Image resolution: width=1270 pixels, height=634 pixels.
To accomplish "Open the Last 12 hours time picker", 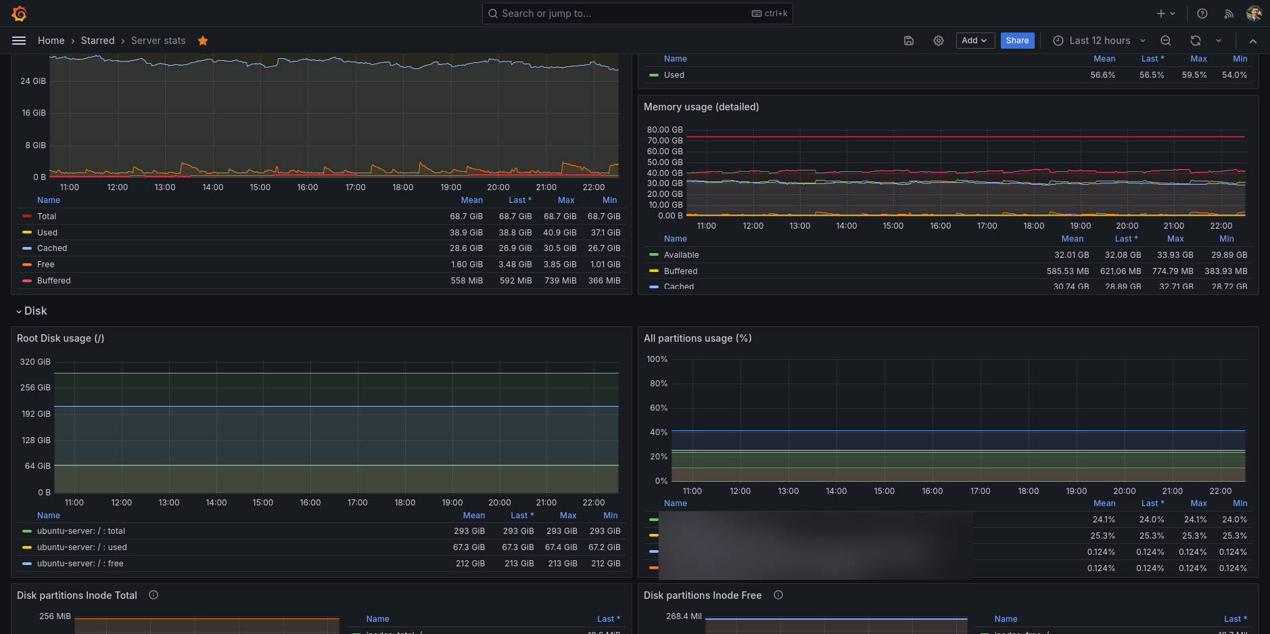I will pyautogui.click(x=1099, y=41).
